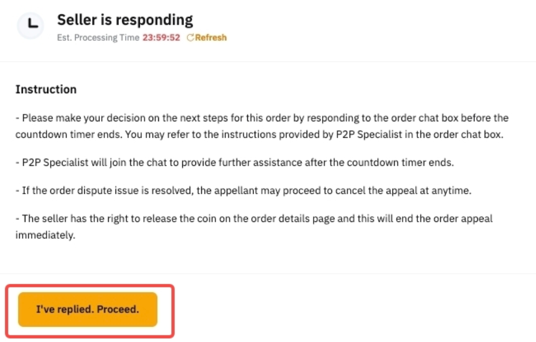Image resolution: width=536 pixels, height=342 pixels.
Task: Click the P2P Specialist will join the chat line
Action: (x=235, y=163)
